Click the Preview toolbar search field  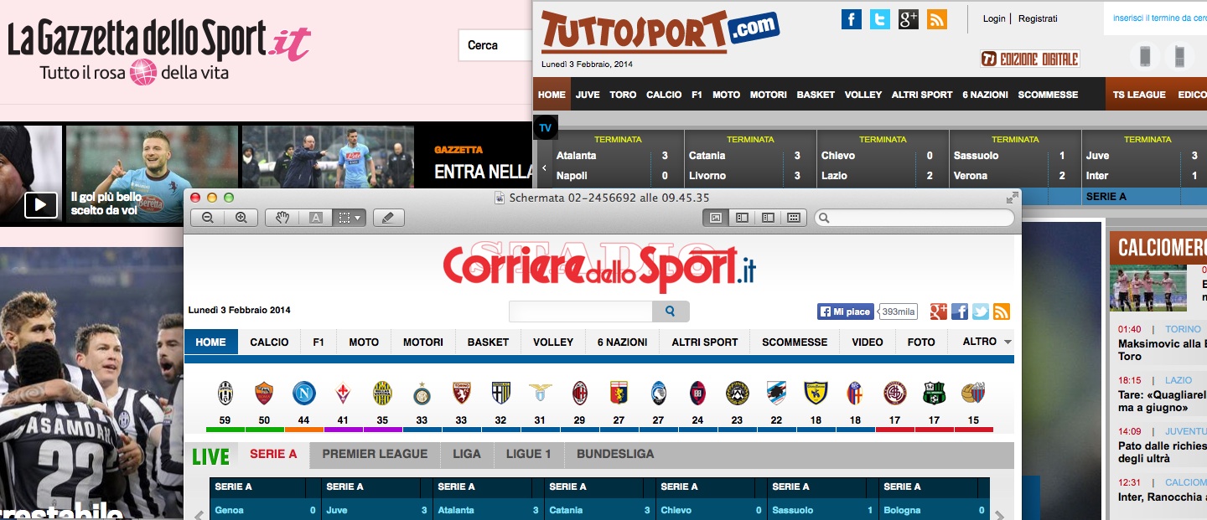(914, 218)
